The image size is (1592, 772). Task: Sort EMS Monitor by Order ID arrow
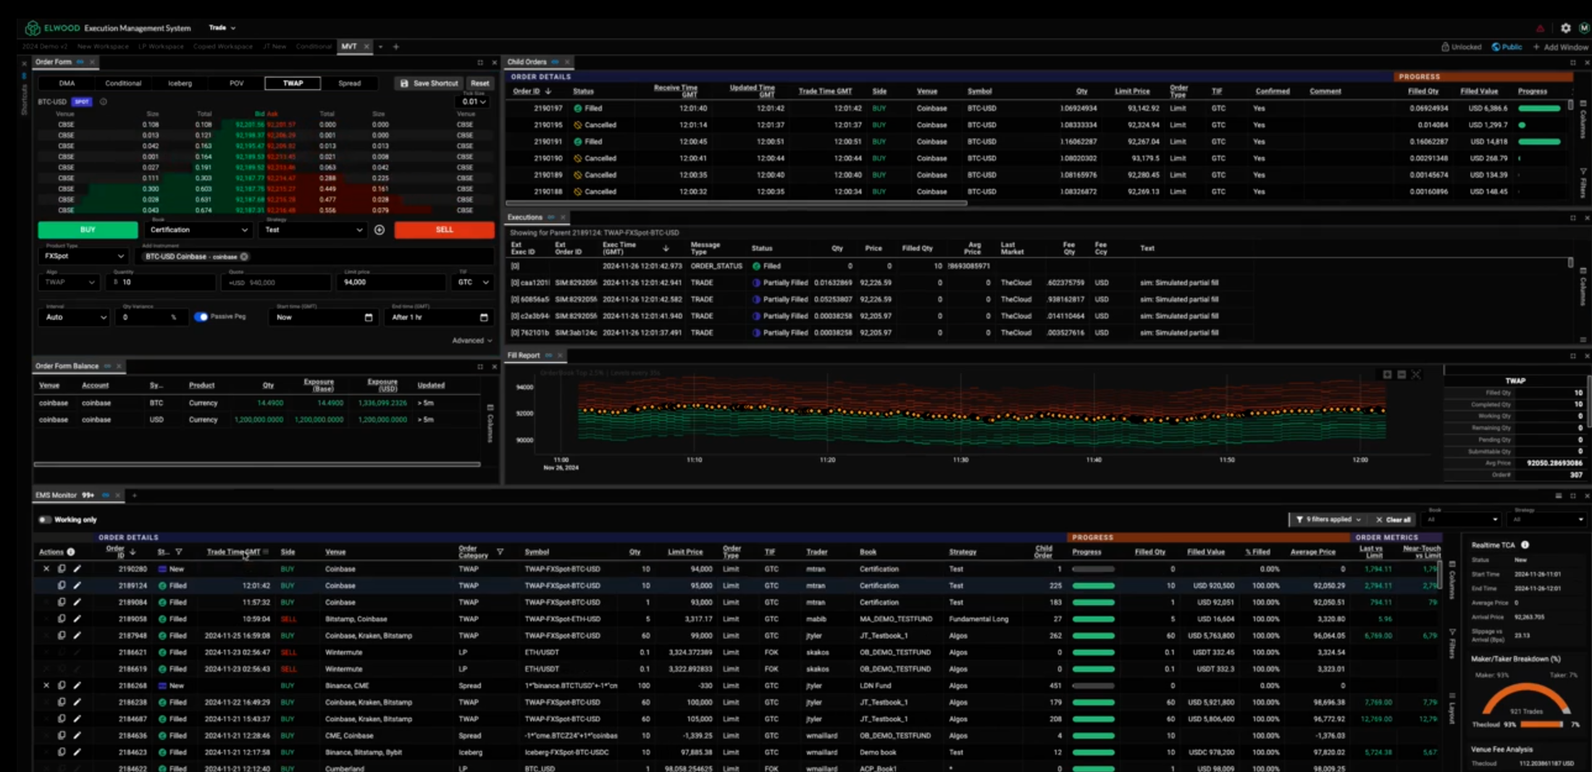[x=133, y=552]
